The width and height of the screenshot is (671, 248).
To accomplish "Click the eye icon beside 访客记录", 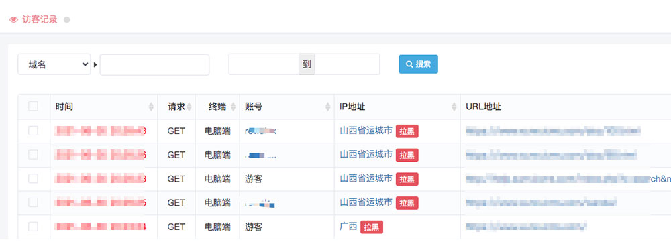I will click(x=13, y=19).
